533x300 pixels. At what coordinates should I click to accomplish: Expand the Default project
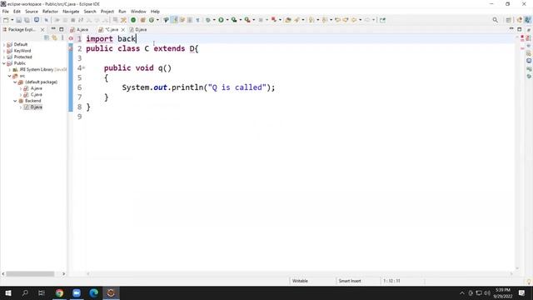point(4,44)
